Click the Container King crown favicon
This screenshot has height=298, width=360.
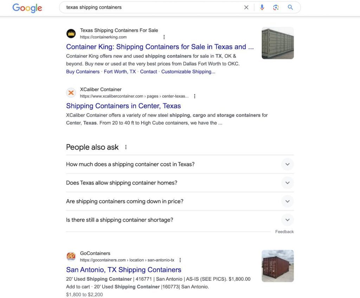point(71,33)
